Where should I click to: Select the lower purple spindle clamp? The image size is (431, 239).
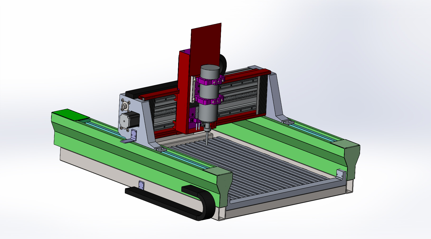(x=210, y=100)
